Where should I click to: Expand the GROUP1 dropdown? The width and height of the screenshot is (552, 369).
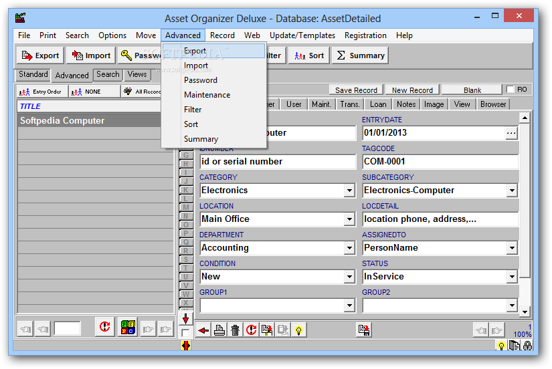click(349, 305)
